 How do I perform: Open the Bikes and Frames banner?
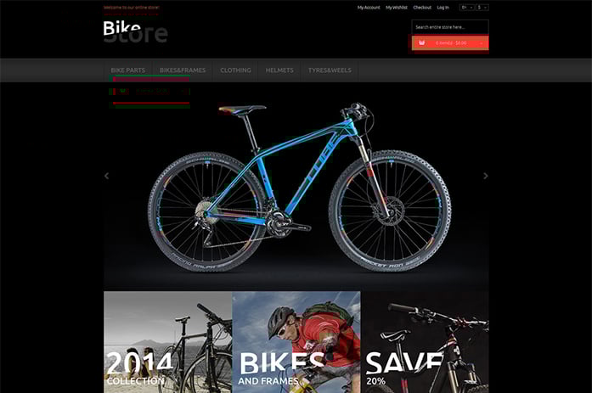[296, 342]
